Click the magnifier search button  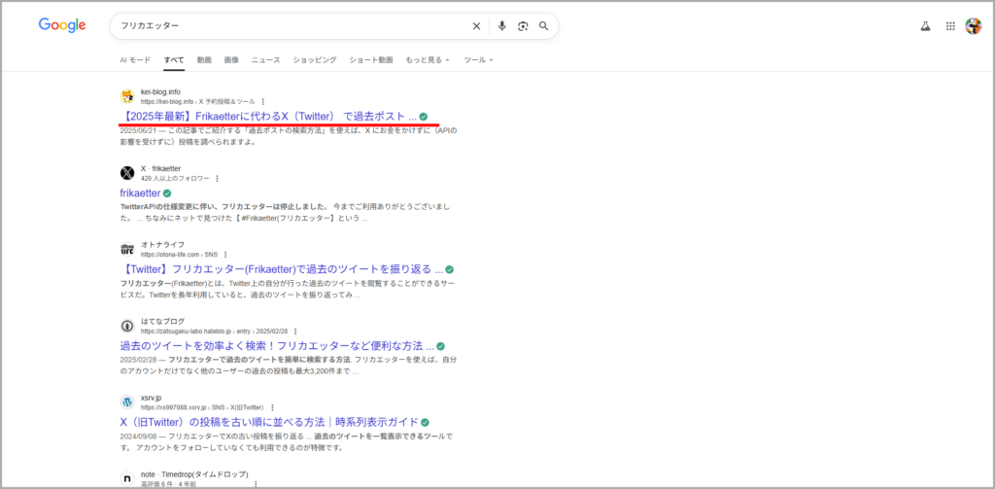coord(544,26)
